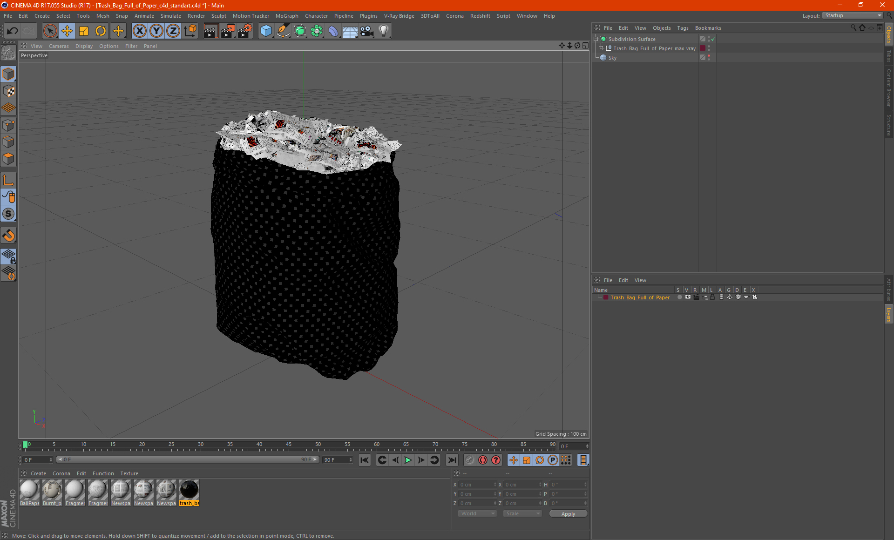Toggle X axis lock

pyautogui.click(x=139, y=31)
